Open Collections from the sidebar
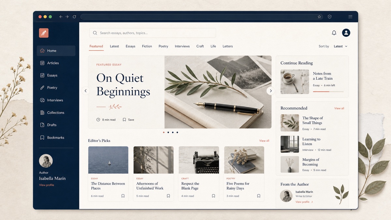 [56, 112]
